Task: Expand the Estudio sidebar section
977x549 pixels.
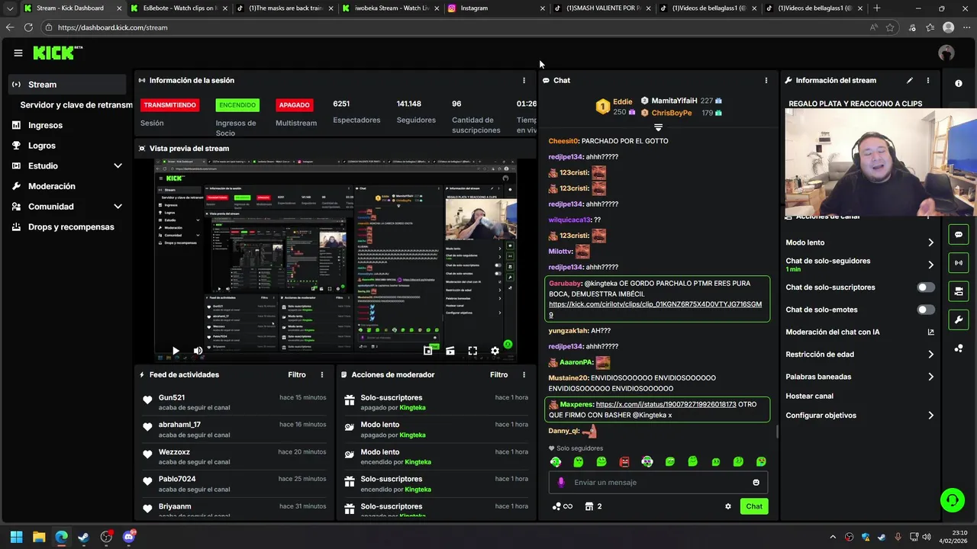Action: point(118,165)
